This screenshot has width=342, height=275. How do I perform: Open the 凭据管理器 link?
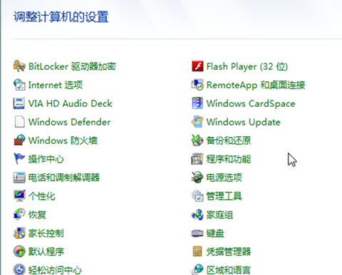pos(229,251)
